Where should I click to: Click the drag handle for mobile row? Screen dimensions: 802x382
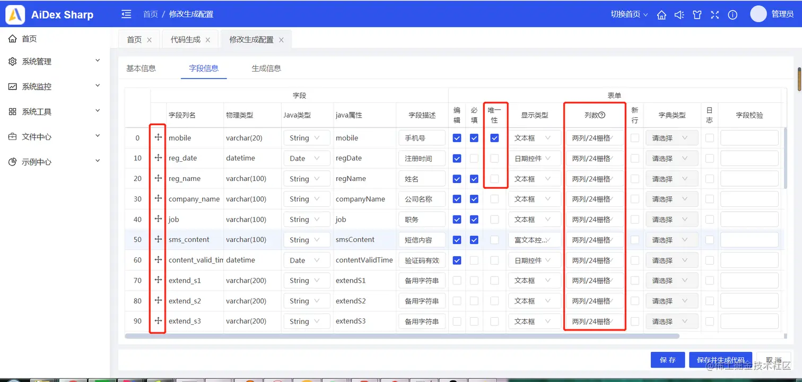(158, 137)
